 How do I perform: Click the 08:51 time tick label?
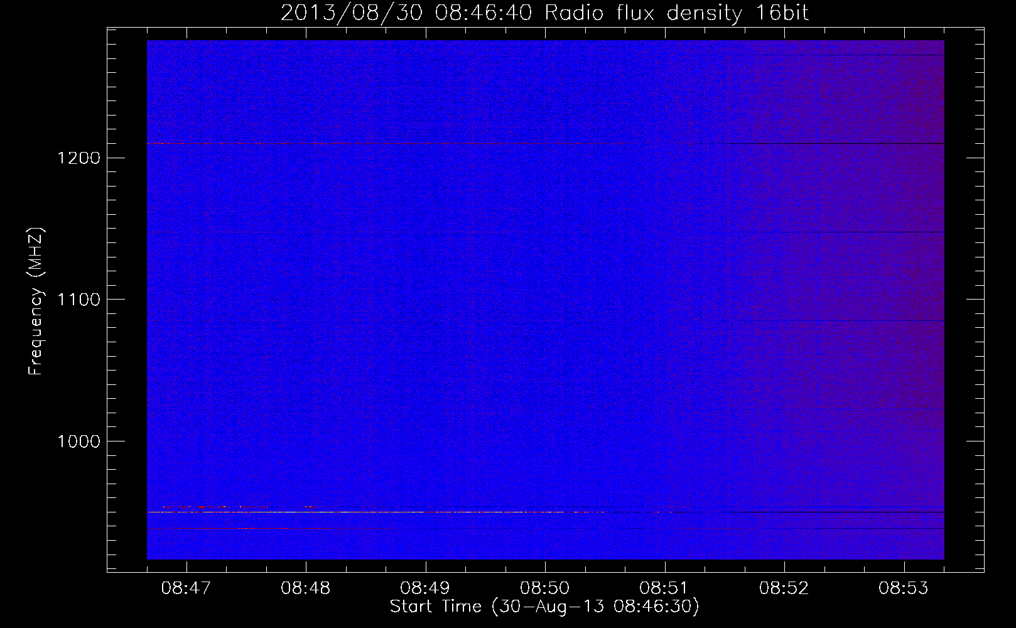click(664, 588)
